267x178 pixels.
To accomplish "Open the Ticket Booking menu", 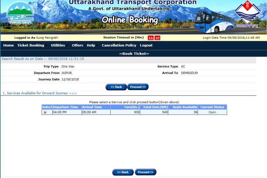I will pos(31,45).
